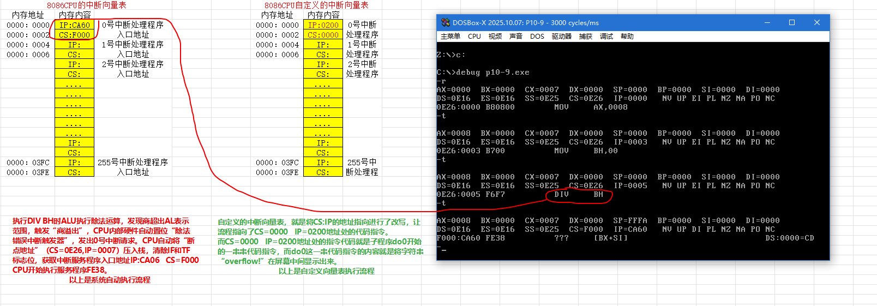This screenshot has width=877, height=306.
Task: Close the DOSBox-X window
Action: click(x=817, y=22)
